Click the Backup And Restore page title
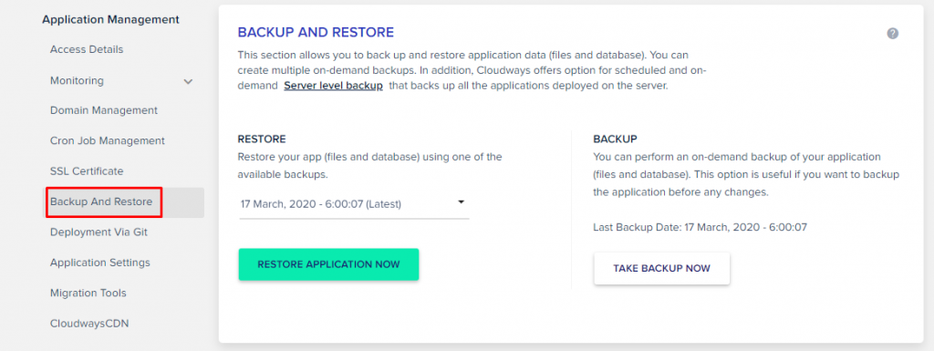This screenshot has height=351, width=934. click(x=316, y=32)
